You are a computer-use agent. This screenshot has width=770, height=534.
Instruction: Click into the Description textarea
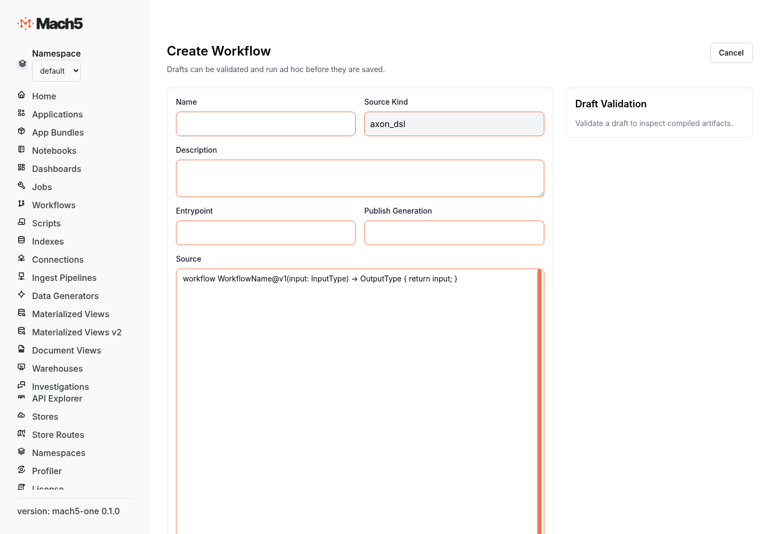point(360,178)
